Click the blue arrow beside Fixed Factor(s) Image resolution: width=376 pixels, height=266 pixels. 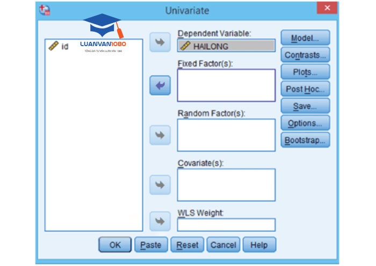tap(160, 85)
